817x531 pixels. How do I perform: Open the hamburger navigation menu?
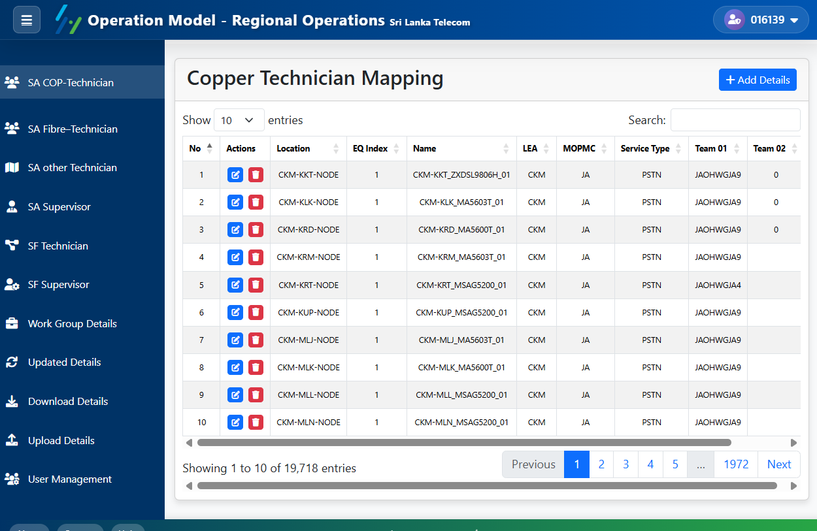click(26, 19)
